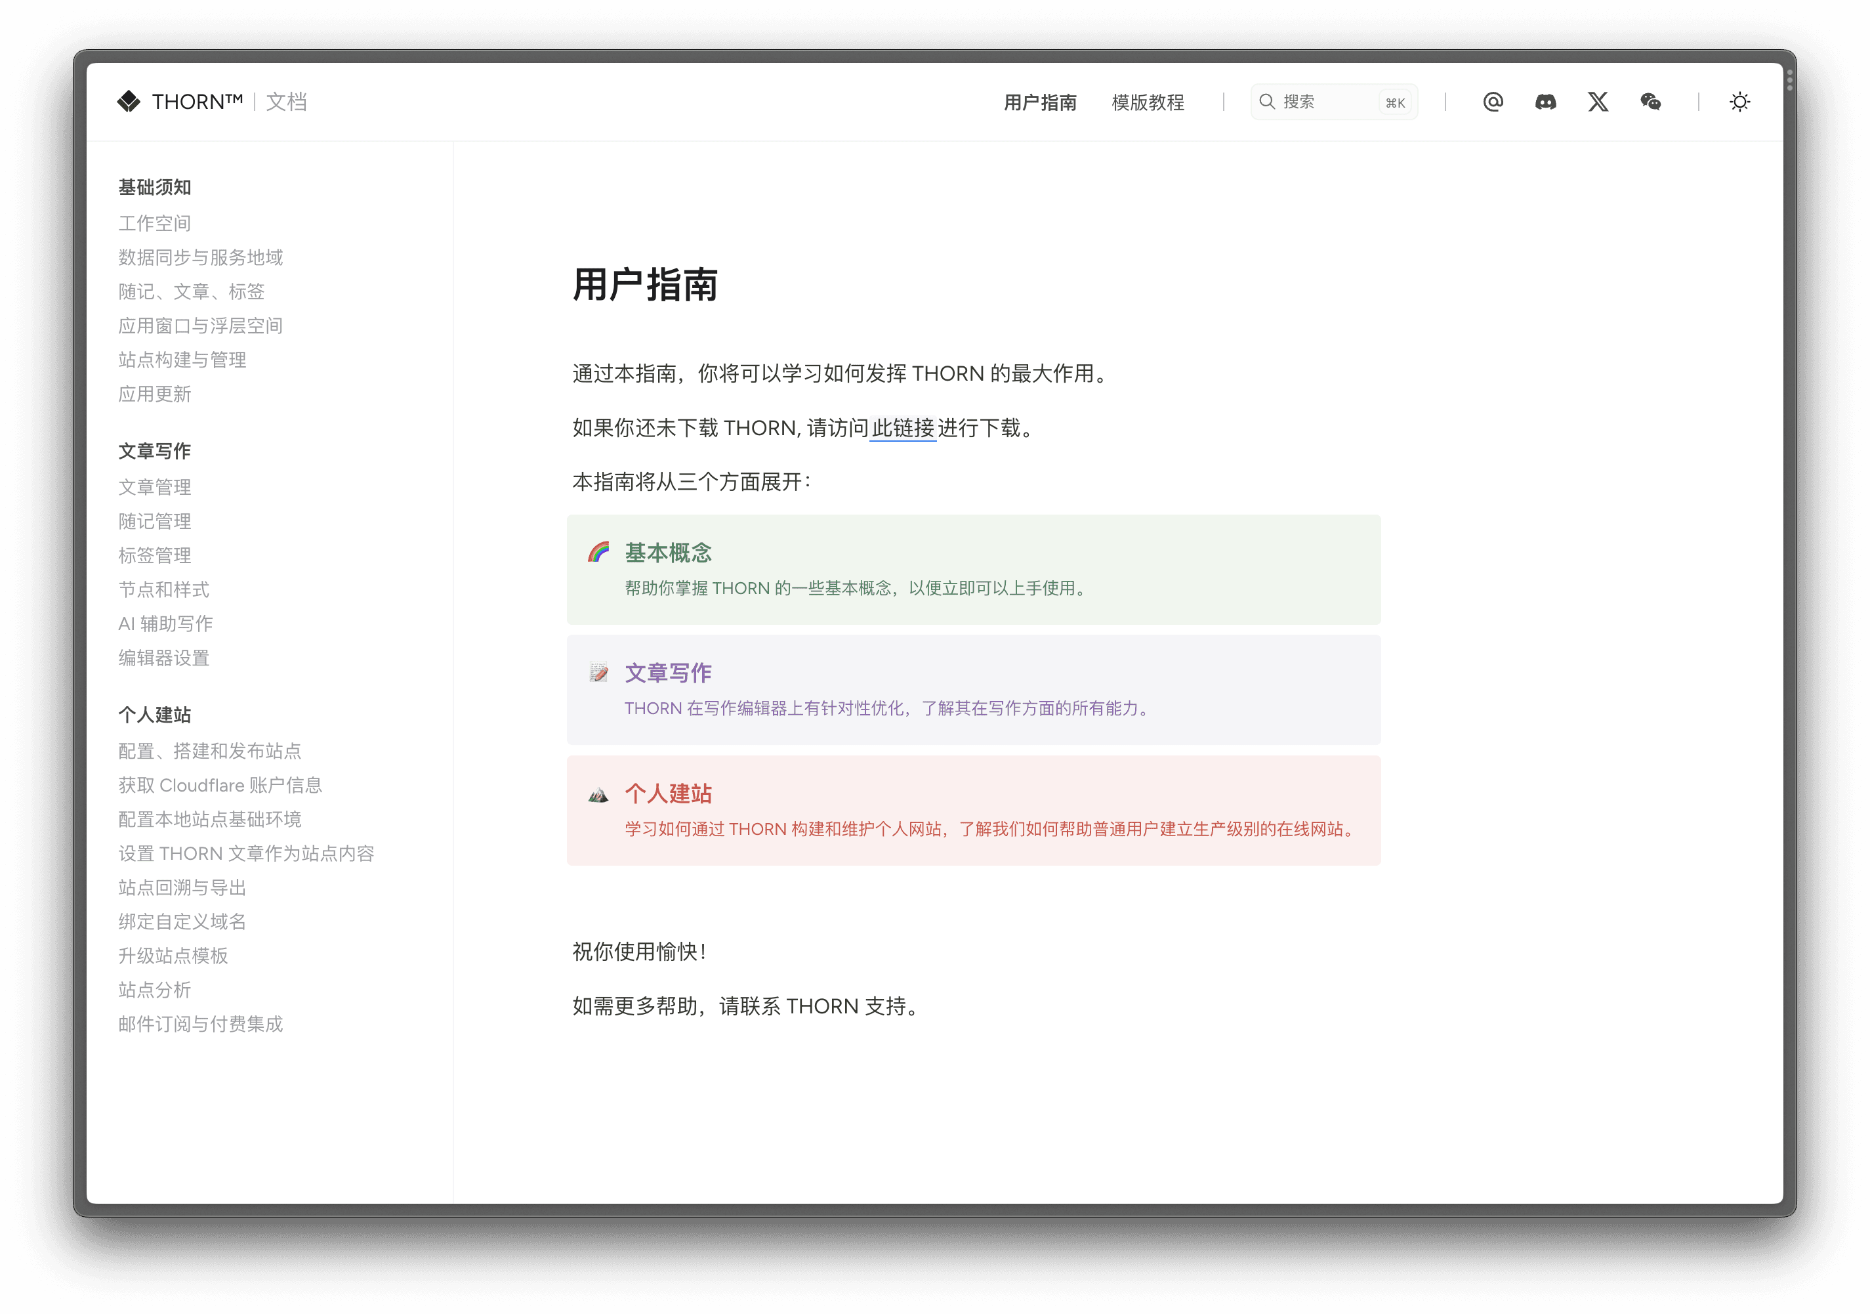
Task: Click the 文档 header label
Action: (287, 102)
